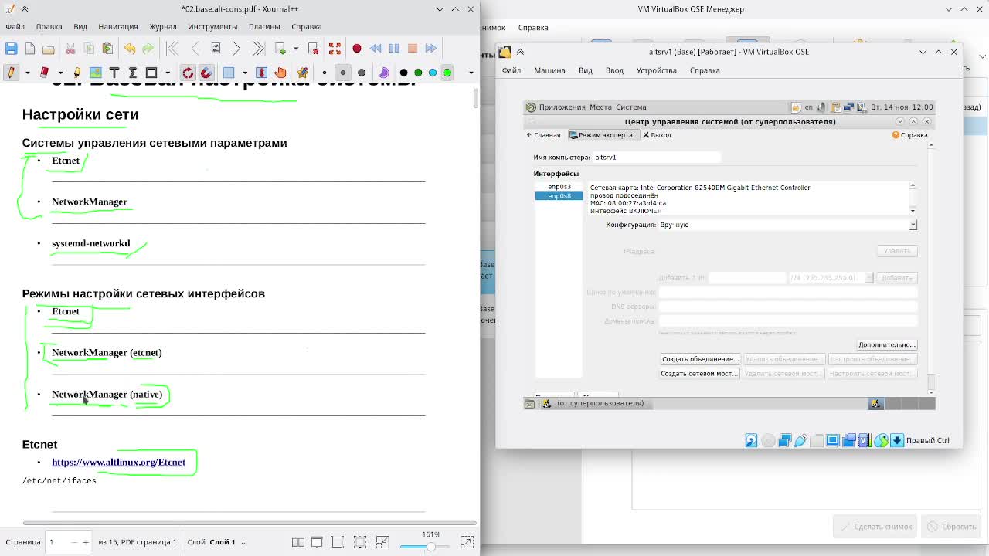Toggle rotation snapping

(188, 73)
